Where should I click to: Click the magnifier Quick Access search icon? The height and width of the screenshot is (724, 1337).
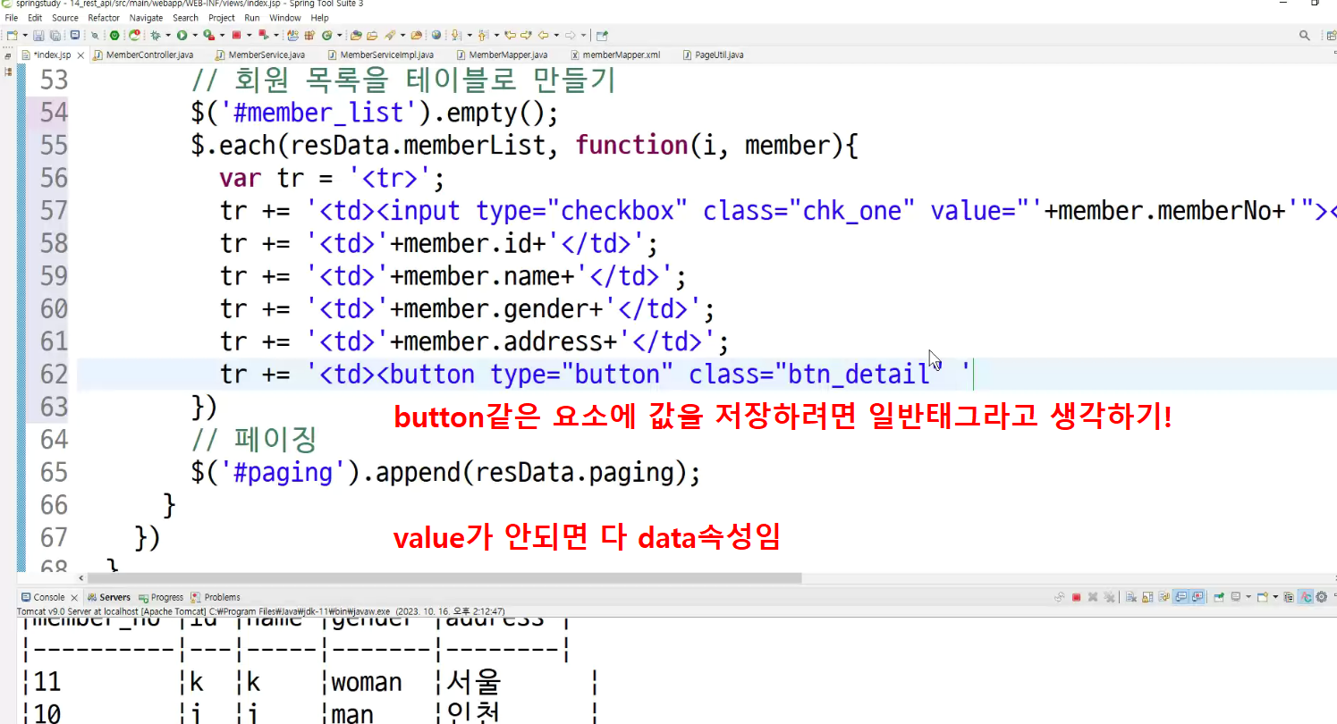[1305, 36]
